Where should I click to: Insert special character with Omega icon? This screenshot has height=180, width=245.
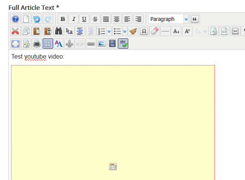[144, 31]
